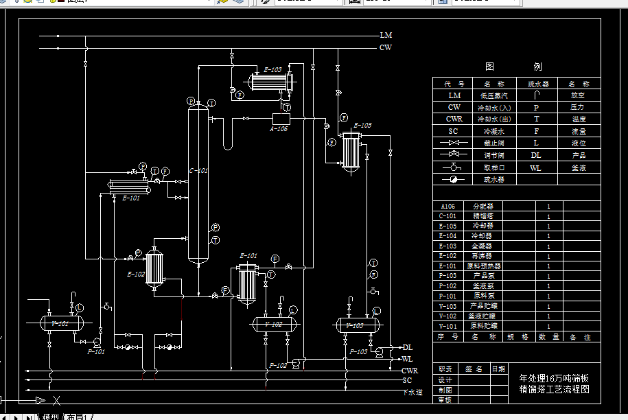Viewport: 628px width, 420px height.
Task: Click the 备注 column header
Action: pyautogui.click(x=581, y=337)
